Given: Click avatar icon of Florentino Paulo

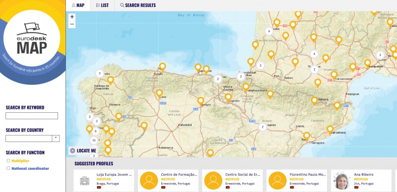Looking at the screenshot, I should click(x=277, y=181).
